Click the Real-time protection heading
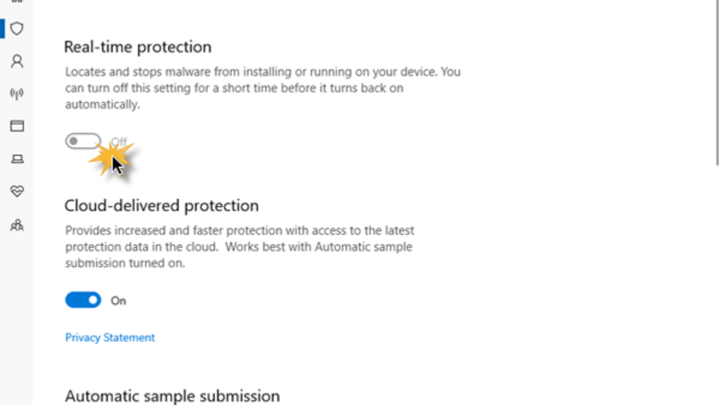This screenshot has width=720, height=405. click(137, 47)
